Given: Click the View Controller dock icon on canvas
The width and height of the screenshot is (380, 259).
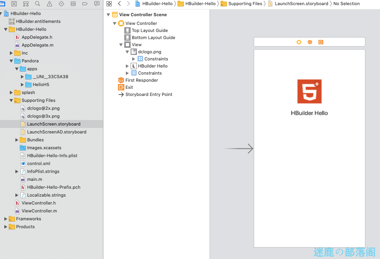Looking at the screenshot, I should coord(299,42).
